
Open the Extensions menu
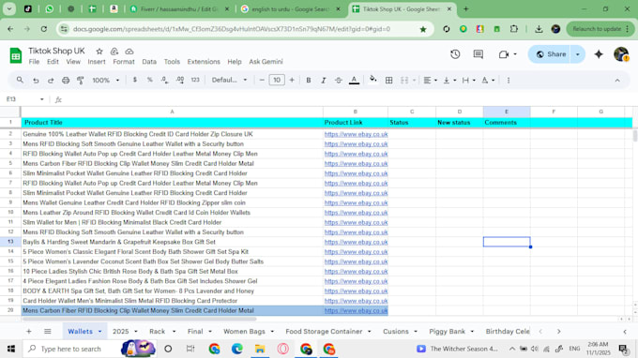(204, 62)
